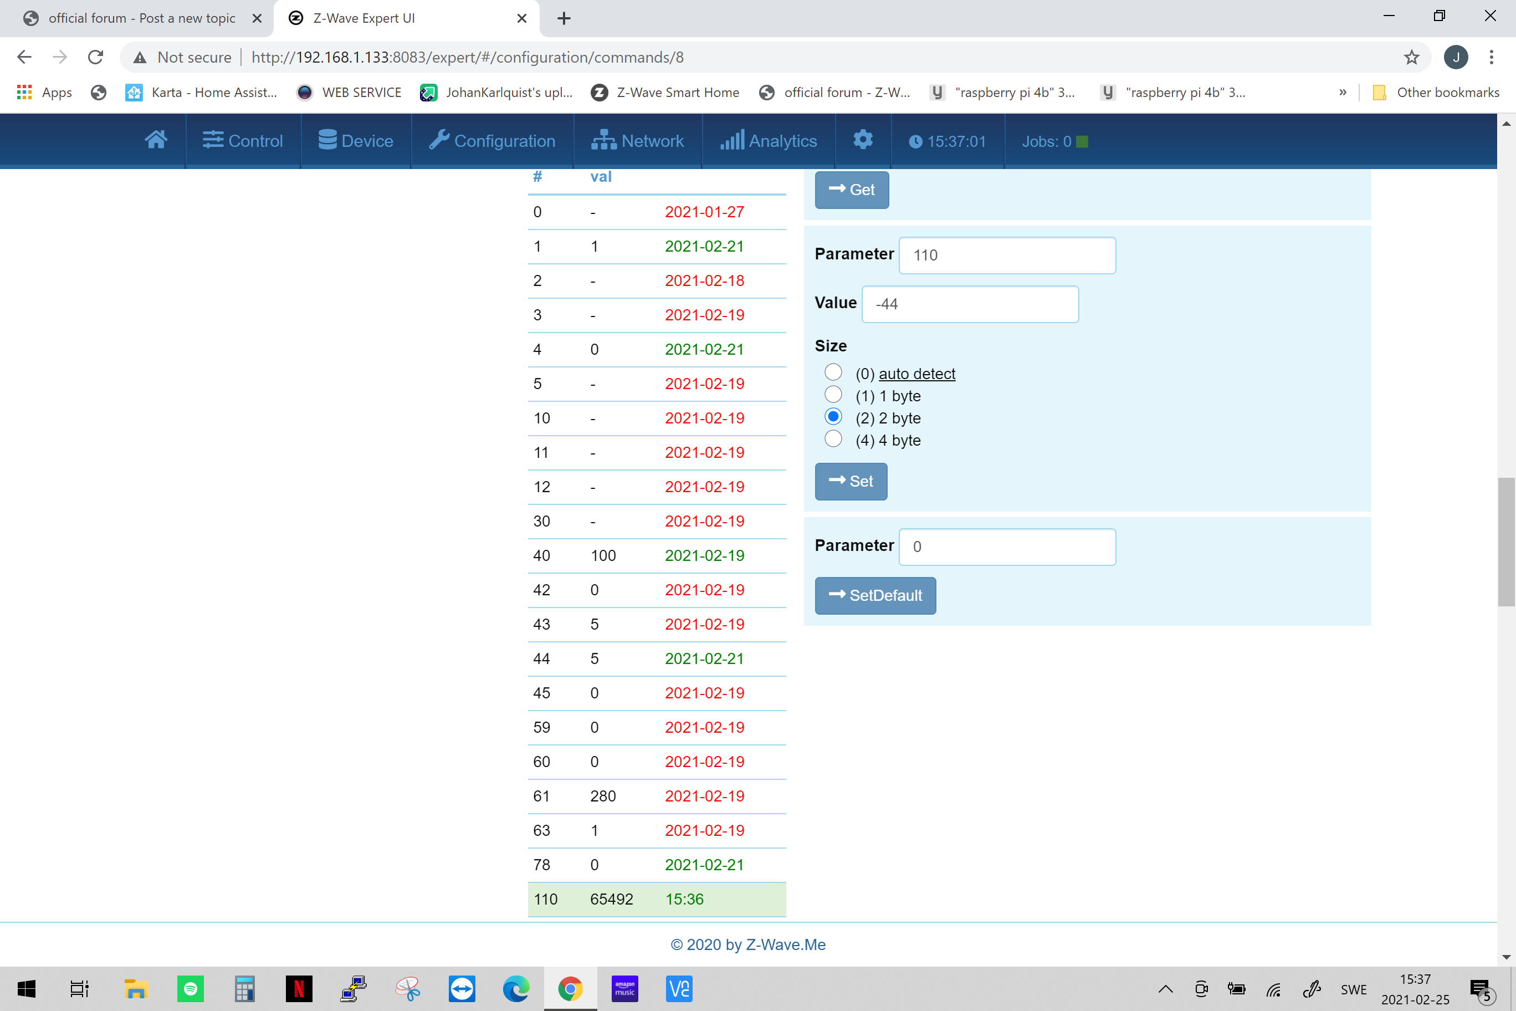1516x1011 pixels.
Task: Click the home icon in navigation bar
Action: [156, 140]
